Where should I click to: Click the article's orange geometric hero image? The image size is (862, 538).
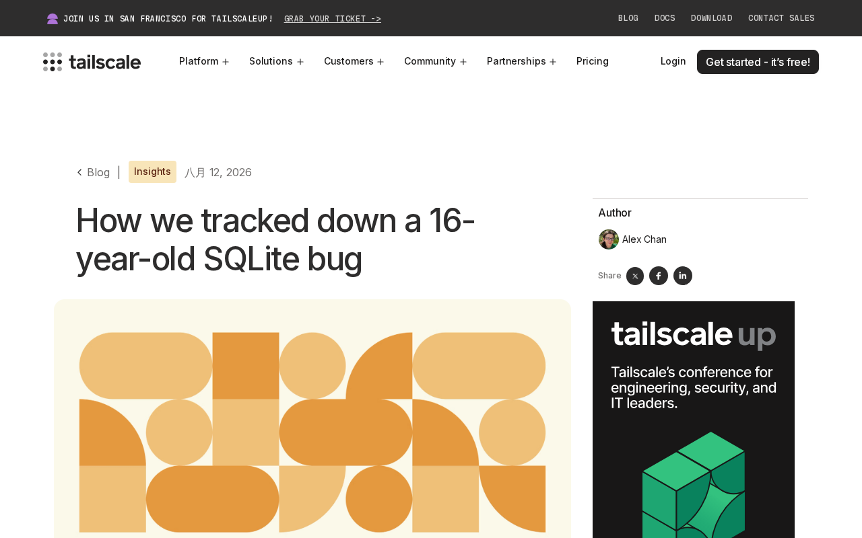point(312,418)
